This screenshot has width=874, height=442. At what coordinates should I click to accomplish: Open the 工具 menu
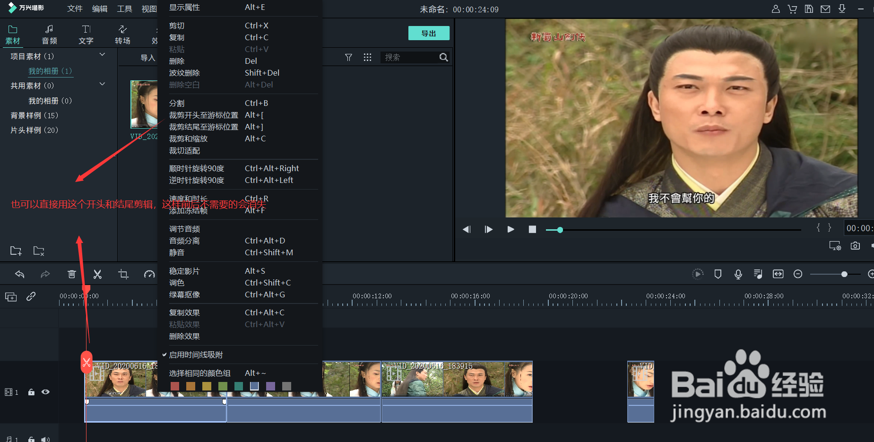125,9
